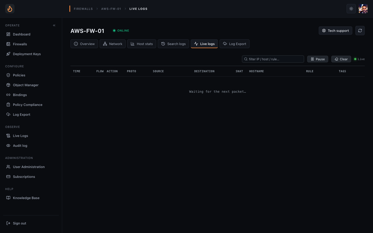373x233 pixels.
Task: Click the ACTION column header
Action: pyautogui.click(x=112, y=71)
